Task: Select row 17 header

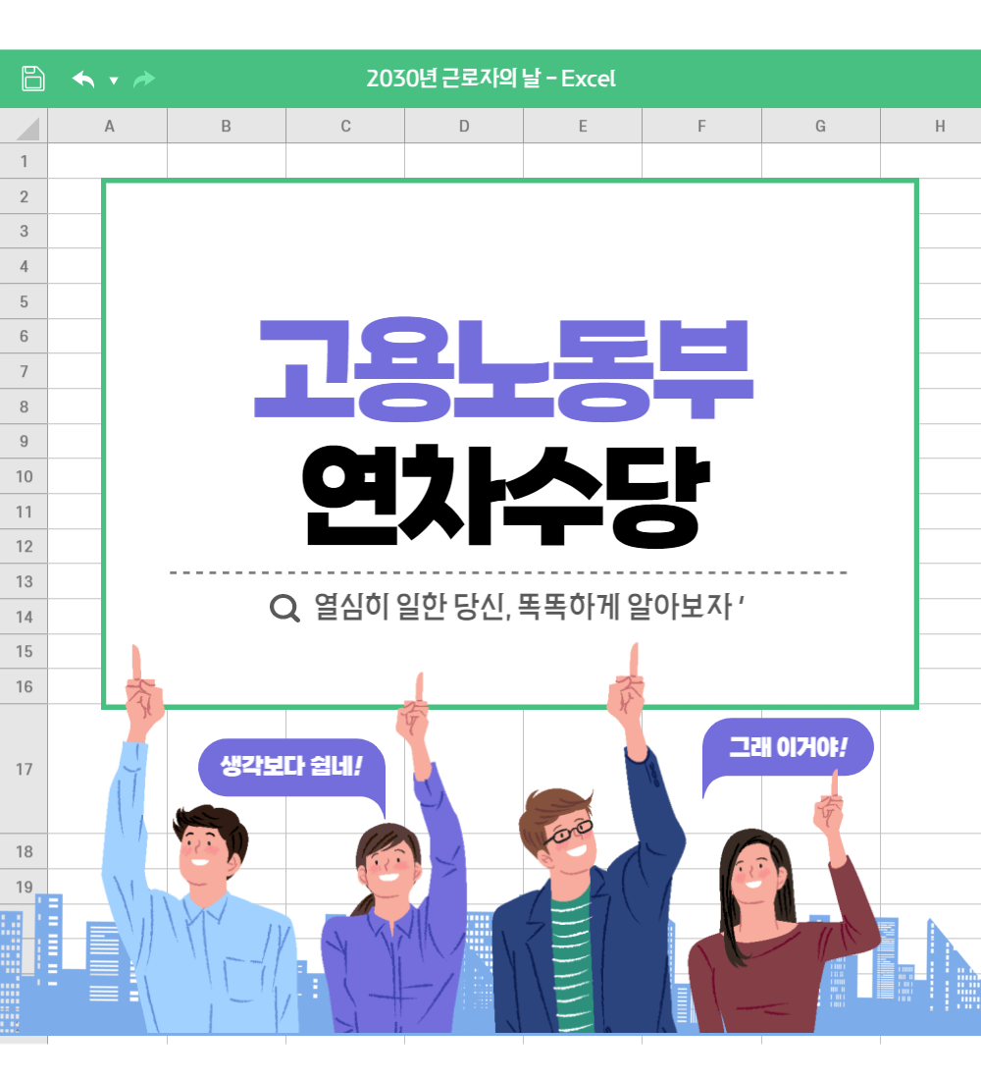Action: point(25,769)
